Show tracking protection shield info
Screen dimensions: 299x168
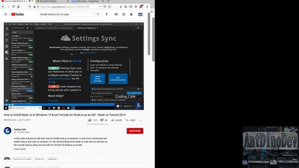pyautogui.click(x=30, y=7)
